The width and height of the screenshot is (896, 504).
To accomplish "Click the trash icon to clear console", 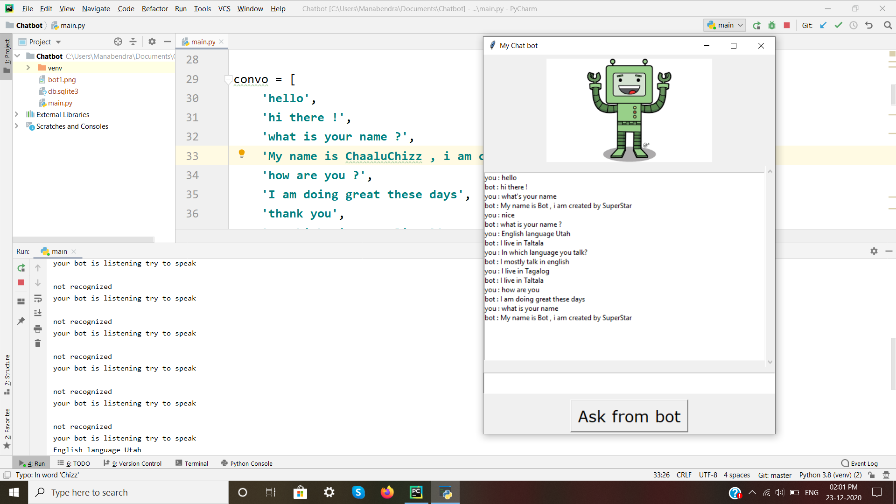I will point(38,343).
